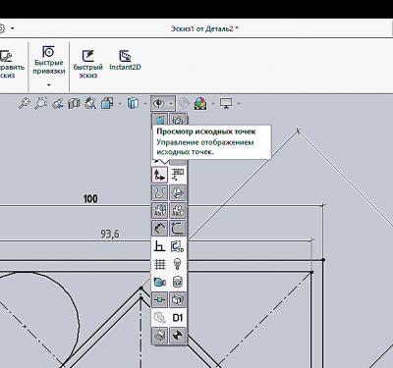Viewport: 393px width, 368px height.
Task: Toggle View Coordinate Systems icon
Action: pos(178,175)
